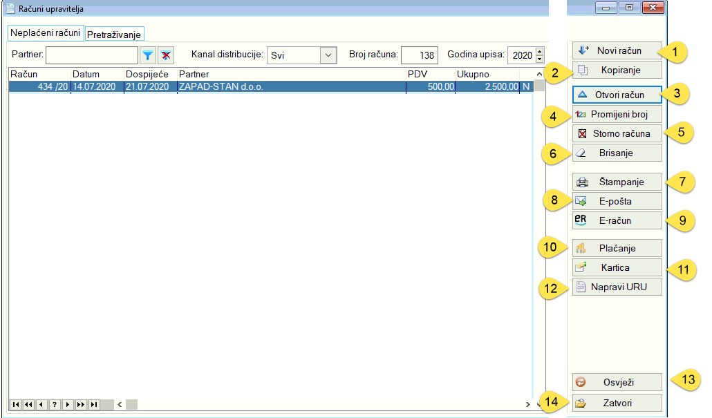The height and width of the screenshot is (418, 712).
Task: Decrease Godina upisa year value
Action: pyautogui.click(x=540, y=59)
